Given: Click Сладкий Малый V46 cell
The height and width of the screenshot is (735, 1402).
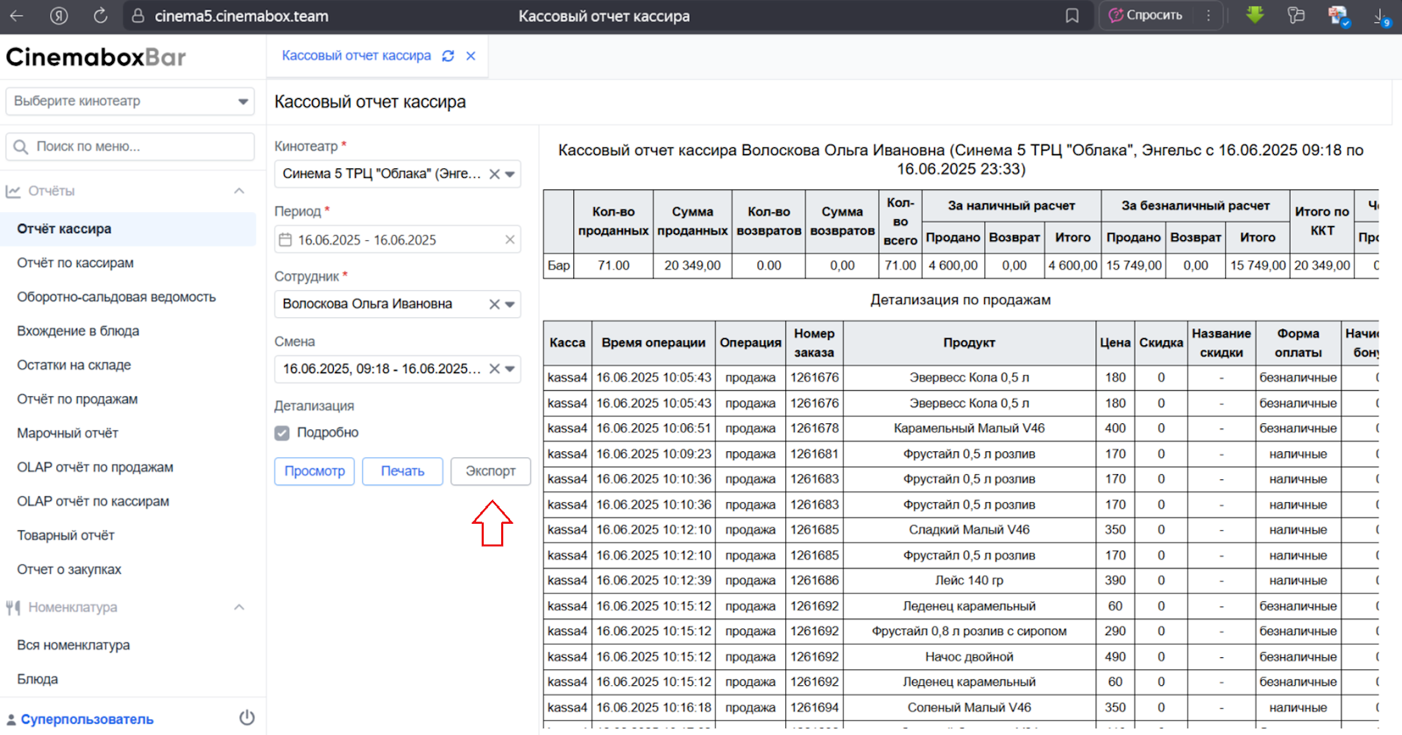Looking at the screenshot, I should pyautogui.click(x=969, y=530).
